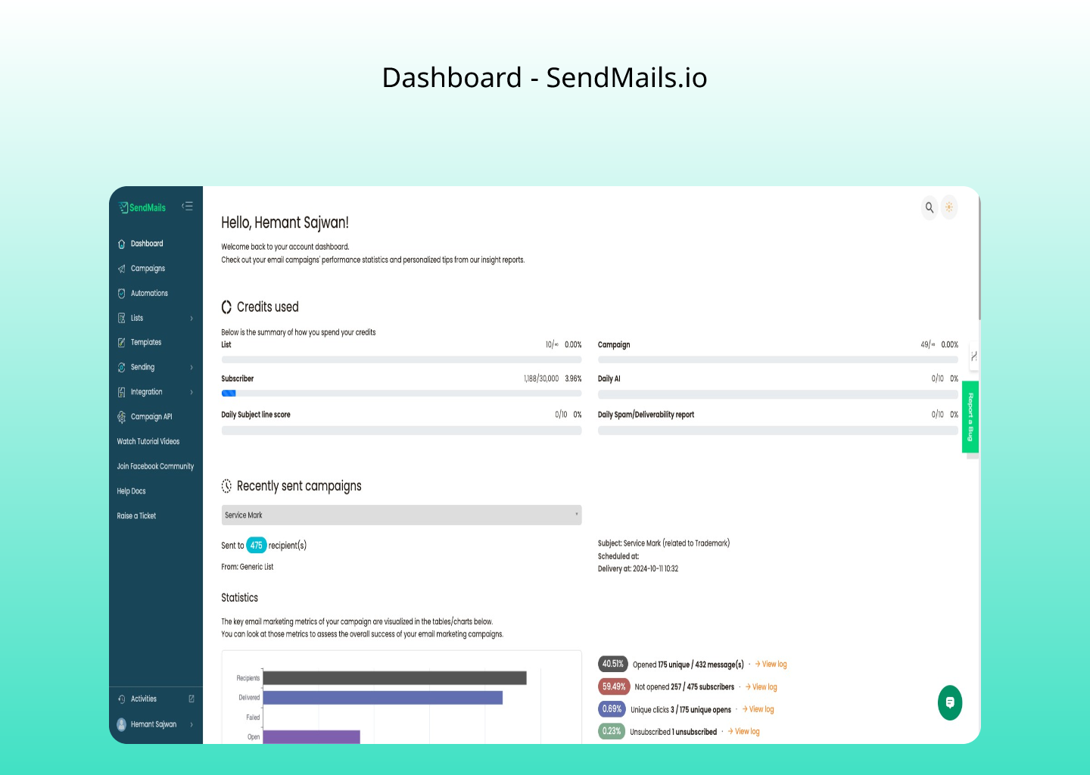This screenshot has height=775, width=1090.
Task: Click the Campaigns paper plane icon
Action: [122, 269]
